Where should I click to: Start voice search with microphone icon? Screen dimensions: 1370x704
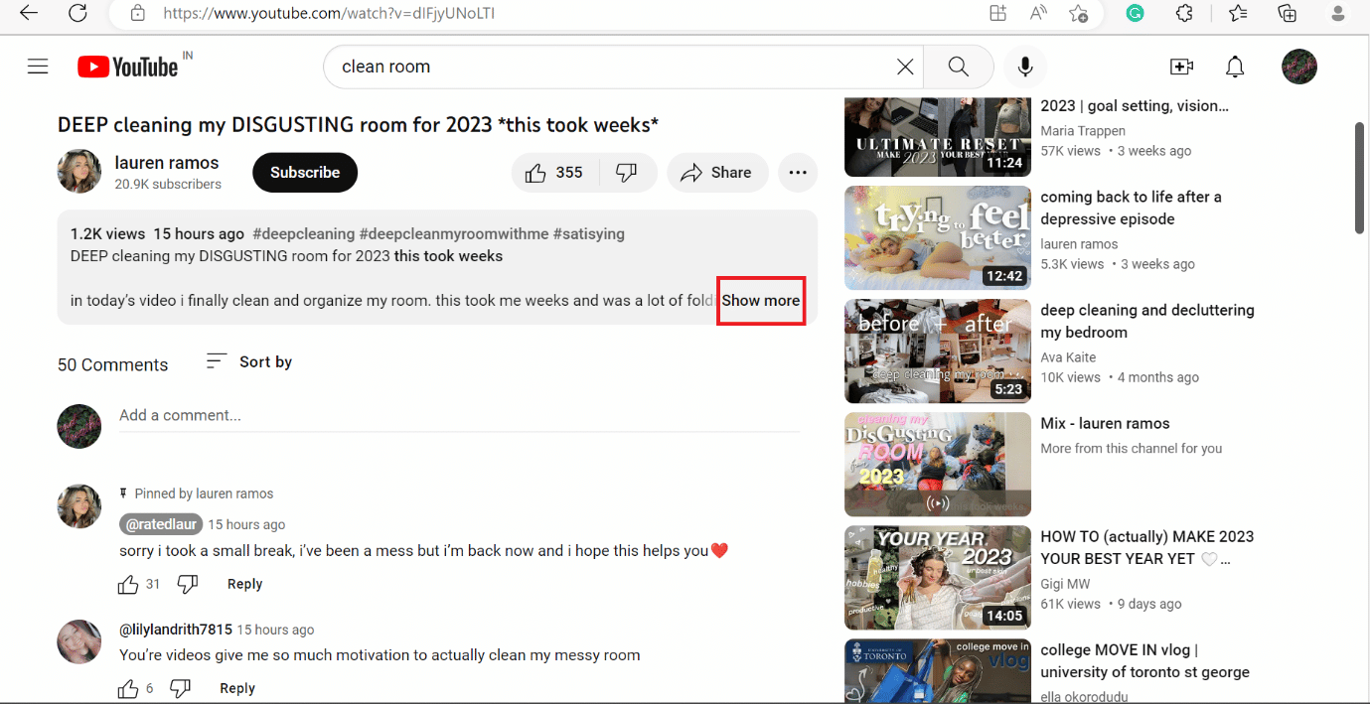tap(1025, 67)
